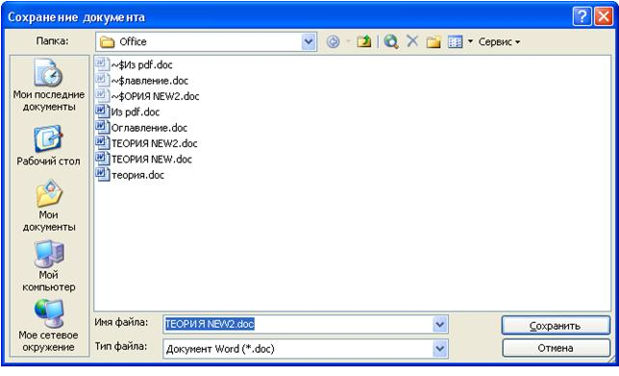Open the Views dropdown arrow
Screen dimensions: 619x376
(470, 41)
